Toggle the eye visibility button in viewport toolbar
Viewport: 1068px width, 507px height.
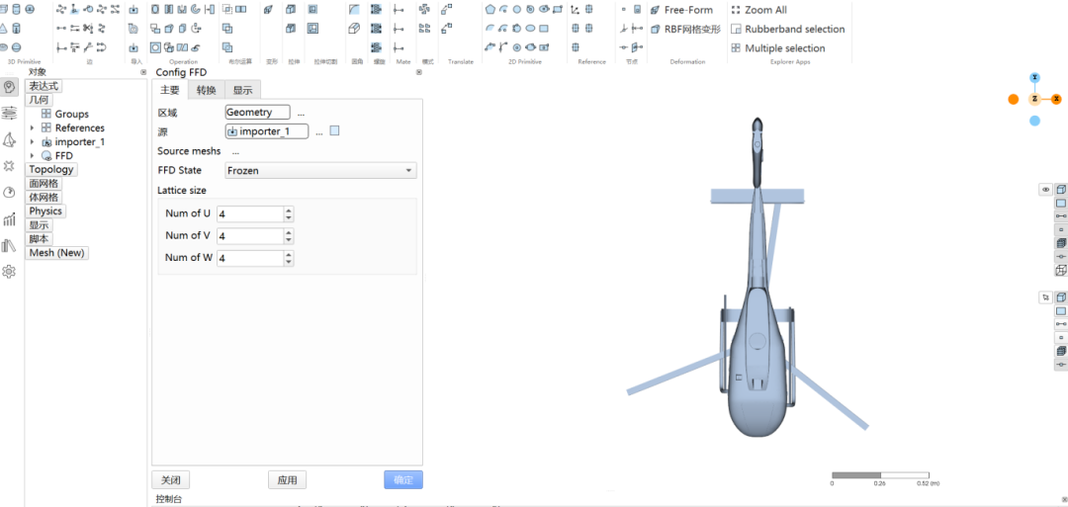click(x=1045, y=190)
